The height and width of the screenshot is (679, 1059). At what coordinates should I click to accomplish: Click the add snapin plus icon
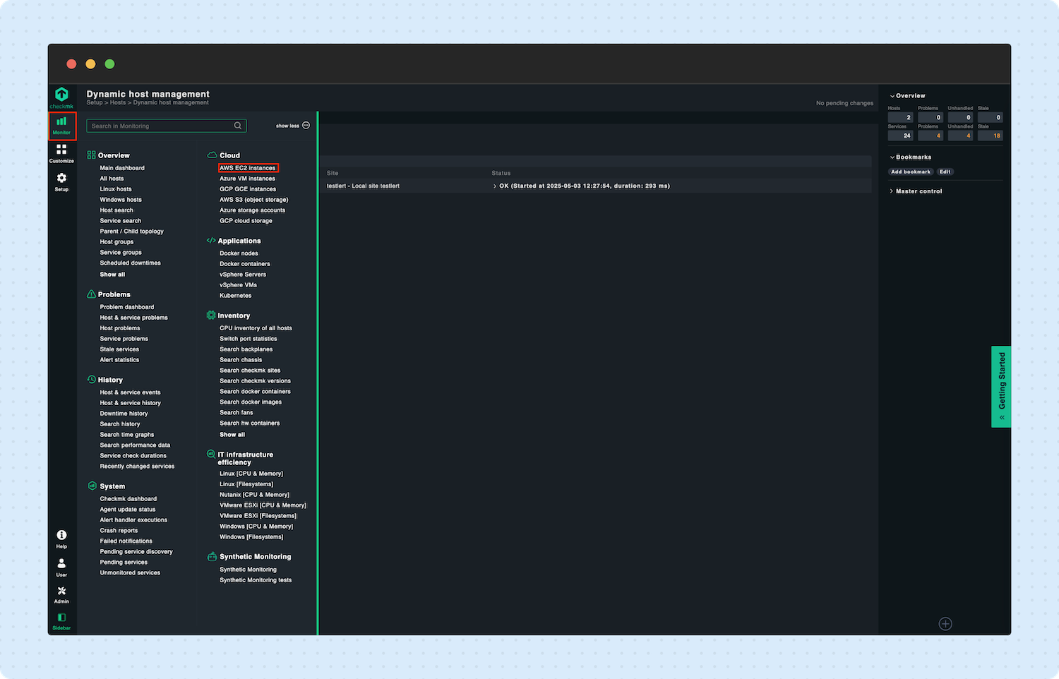945,624
